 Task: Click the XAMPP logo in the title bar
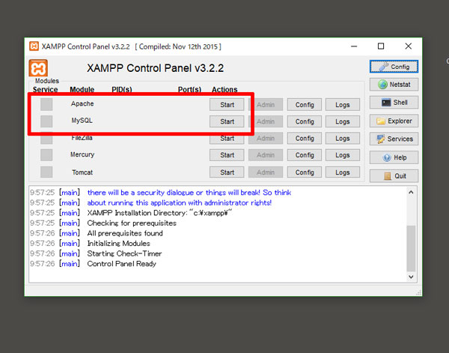[34, 46]
